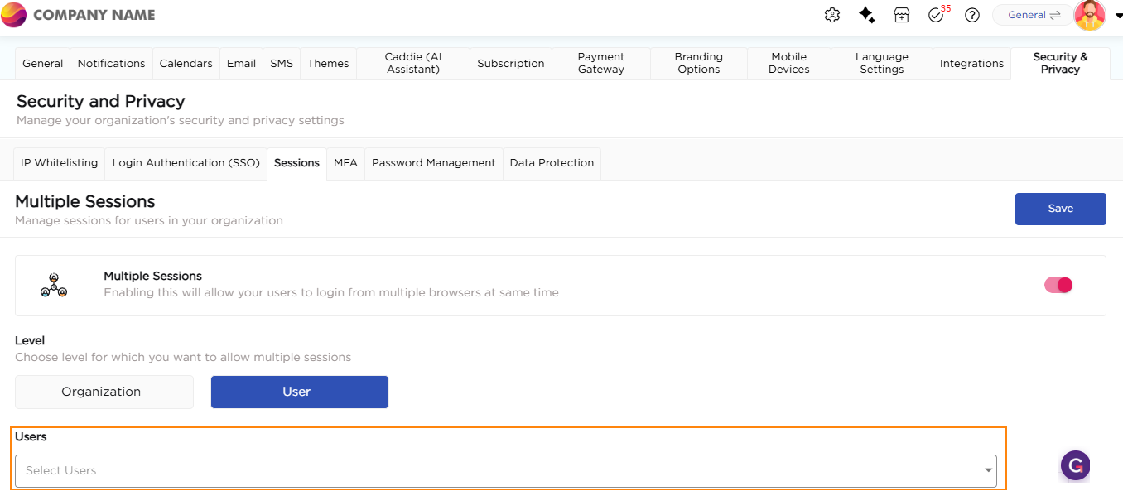Click into the Select Users field

pos(497,470)
